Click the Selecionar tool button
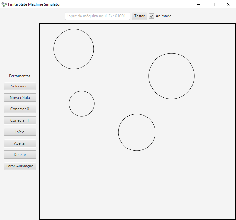236x220 pixels. (x=20, y=86)
